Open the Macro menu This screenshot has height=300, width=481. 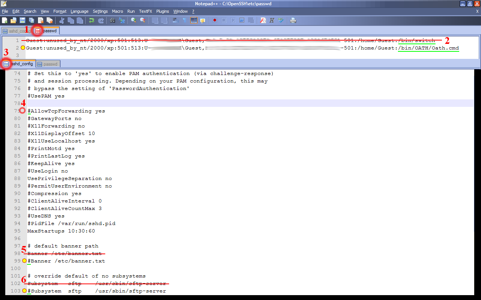[118, 12]
